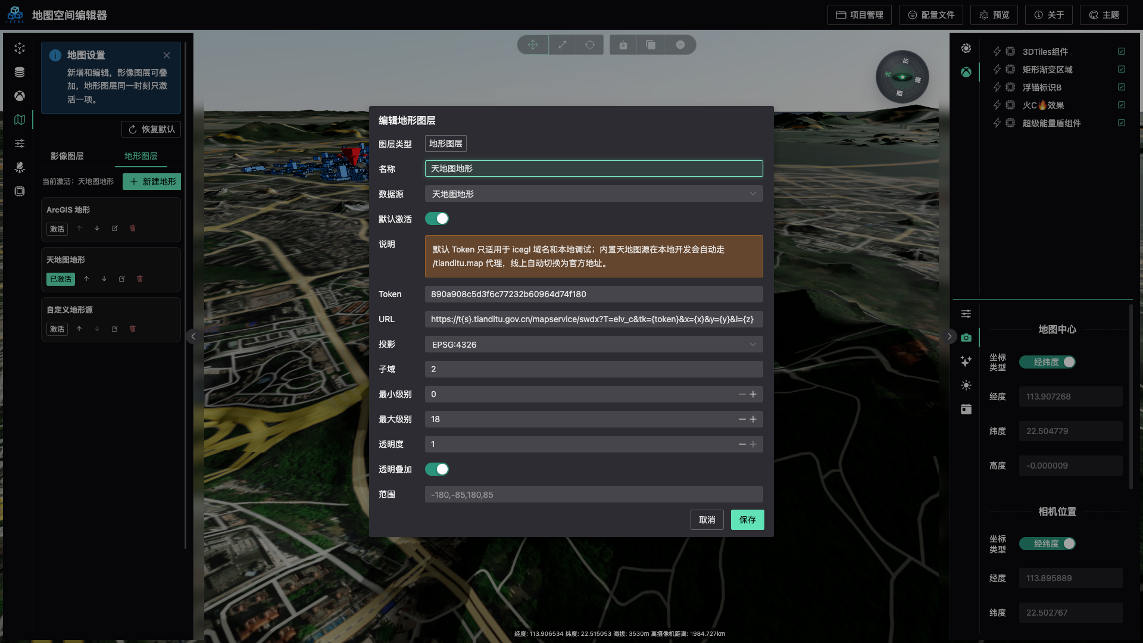Open 项目管理 in top menu
Image resolution: width=1143 pixels, height=643 pixels.
tap(859, 15)
